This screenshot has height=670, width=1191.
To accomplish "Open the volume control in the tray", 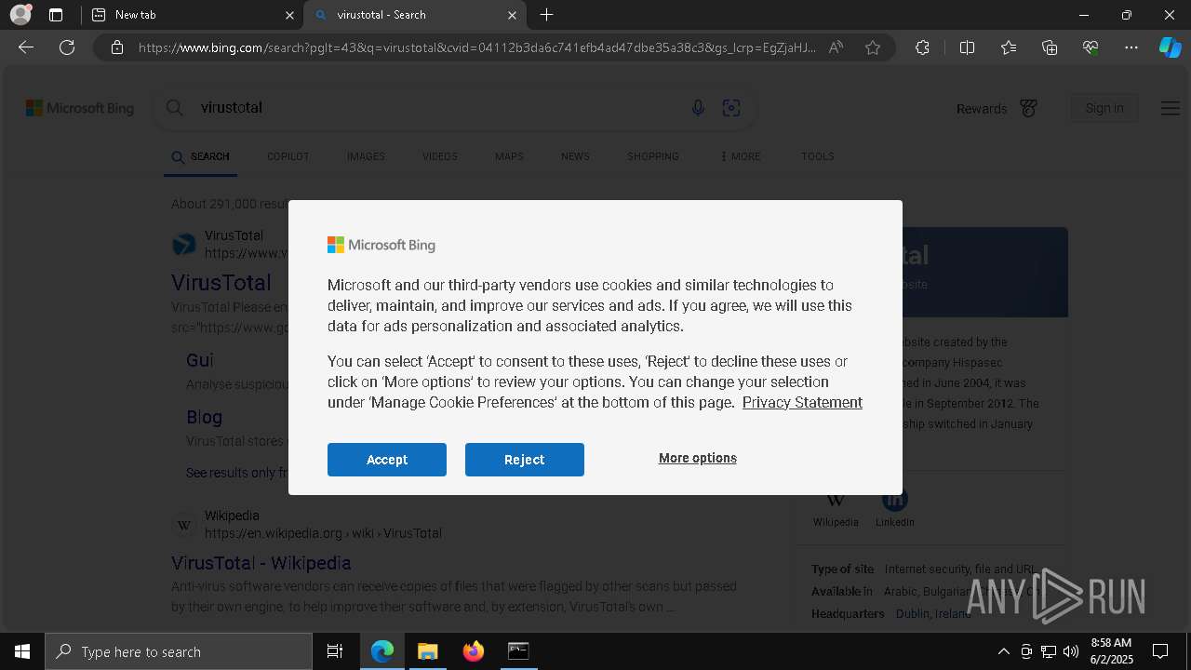I will tap(1071, 651).
